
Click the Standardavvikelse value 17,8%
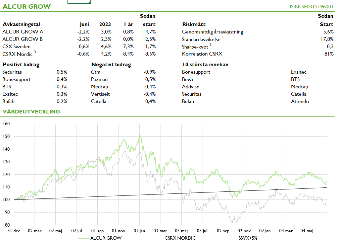[x=327, y=39]
